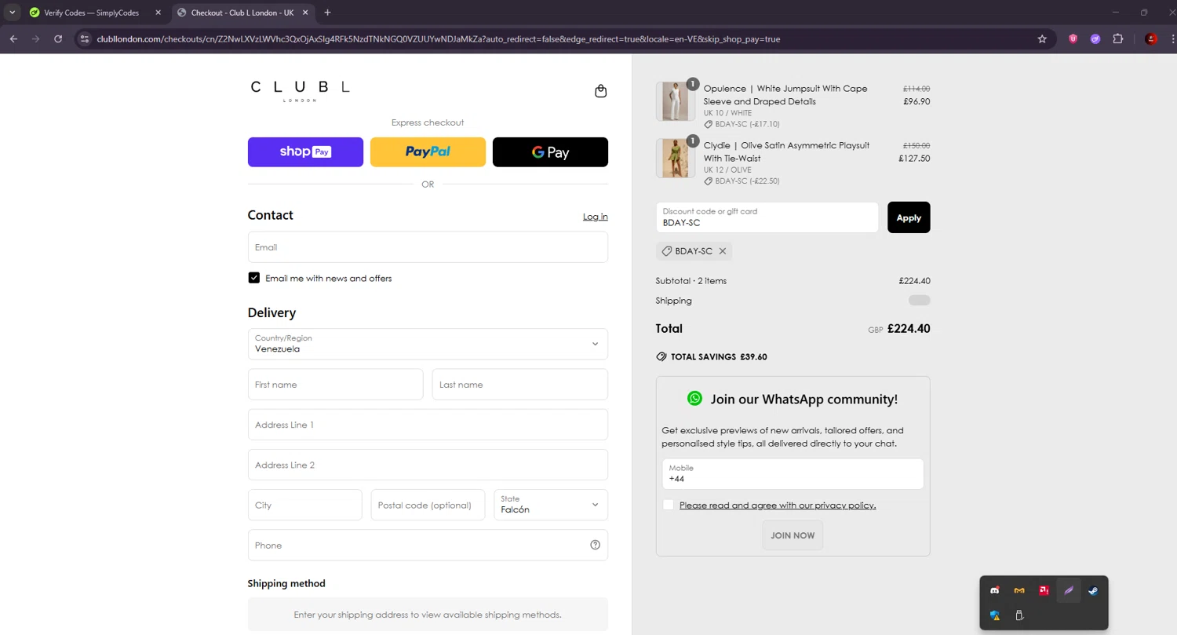Click Safely Remove Hardware USB tray icon
This screenshot has height=635, width=1177.
pos(1019,615)
